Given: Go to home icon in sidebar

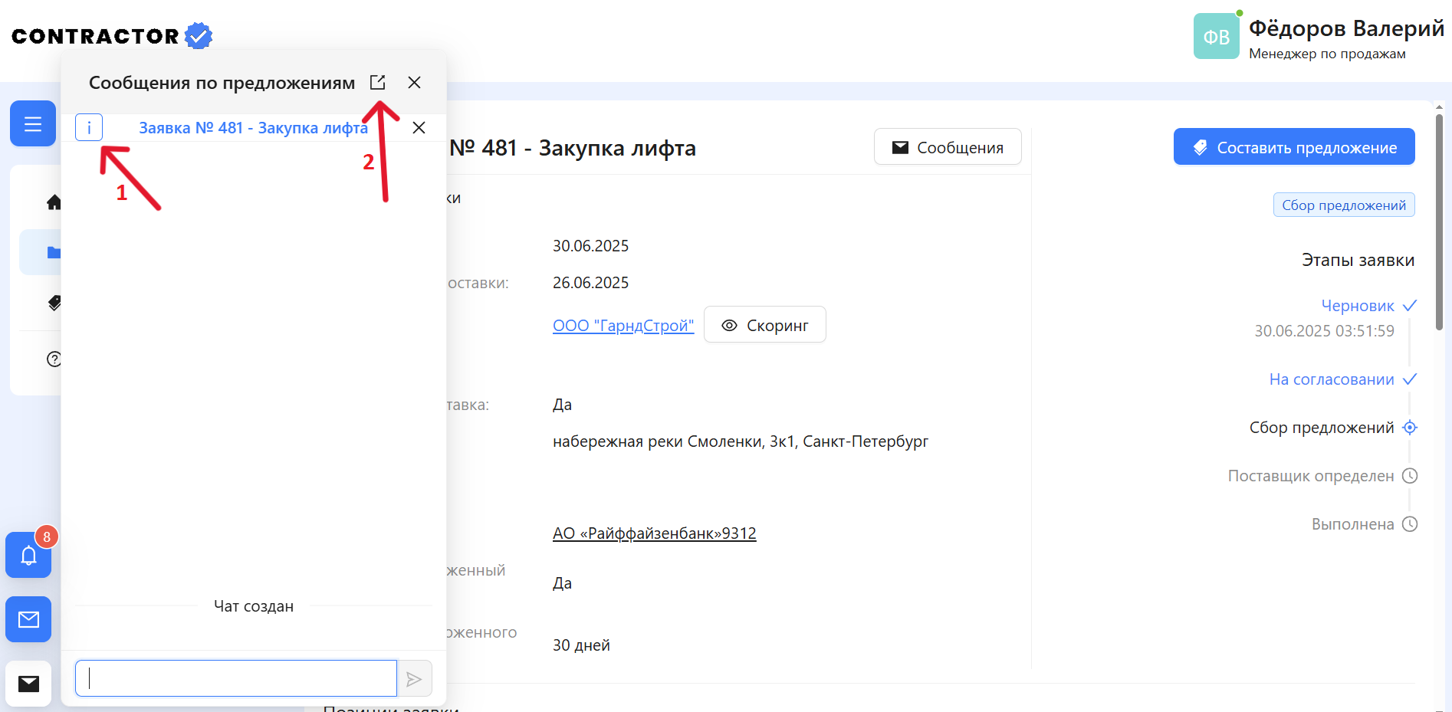Looking at the screenshot, I should click(x=54, y=202).
